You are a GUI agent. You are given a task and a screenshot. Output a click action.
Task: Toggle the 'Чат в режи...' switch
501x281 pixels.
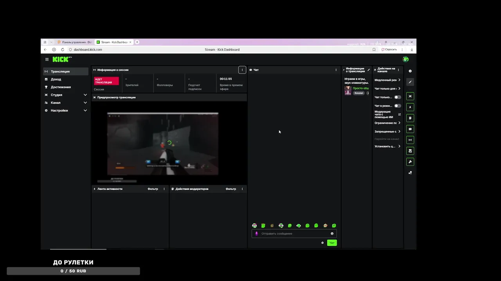coord(397,106)
